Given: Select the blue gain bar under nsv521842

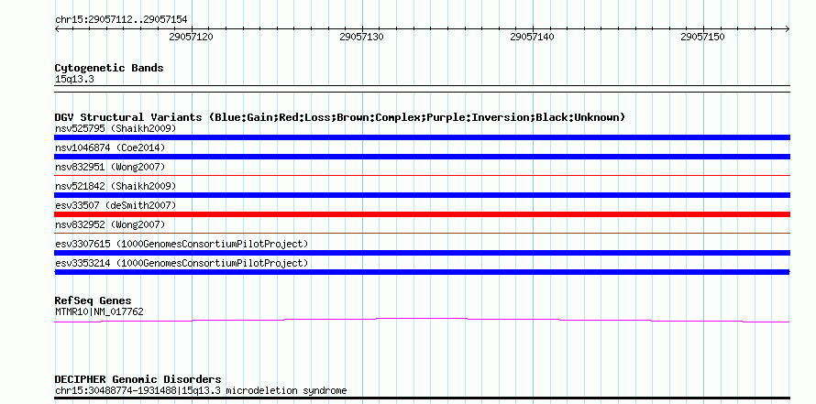Looking at the screenshot, I should pyautogui.click(x=422, y=195).
